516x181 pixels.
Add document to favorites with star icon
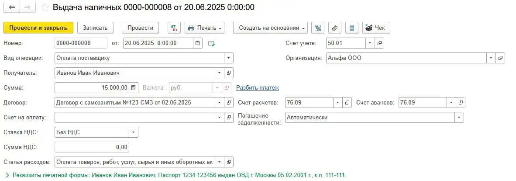point(45,7)
